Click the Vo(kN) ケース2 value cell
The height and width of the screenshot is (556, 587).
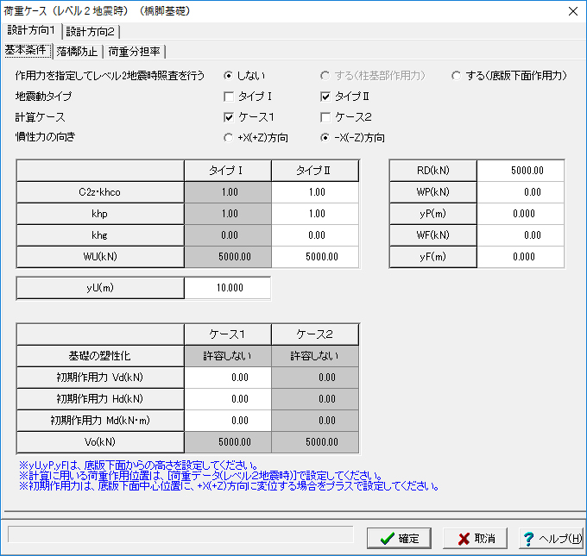[x=315, y=442]
